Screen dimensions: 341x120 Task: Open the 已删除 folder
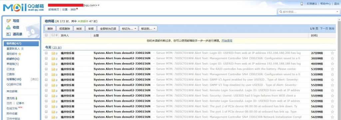tap(11, 74)
